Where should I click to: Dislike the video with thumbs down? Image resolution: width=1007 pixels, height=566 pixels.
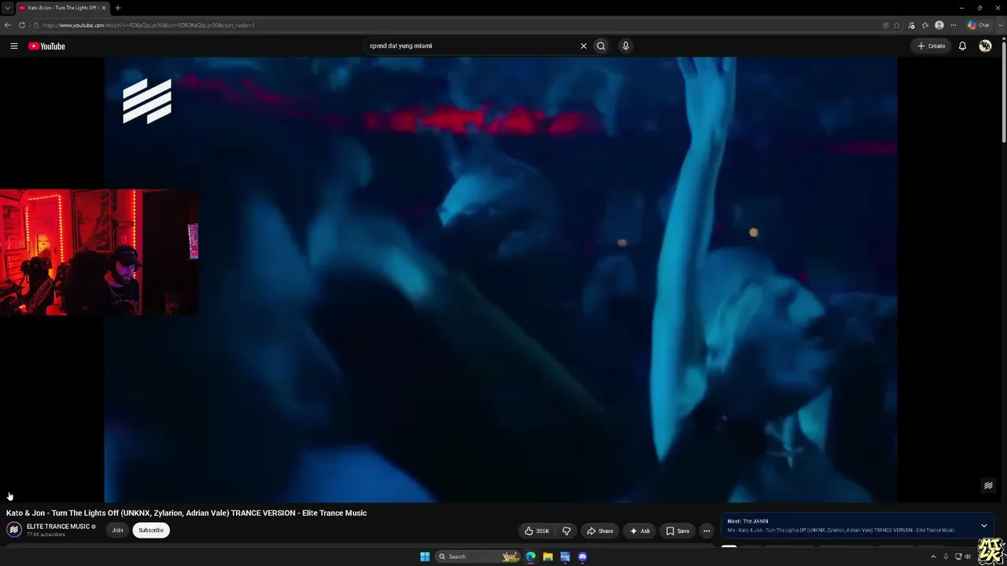tap(566, 531)
